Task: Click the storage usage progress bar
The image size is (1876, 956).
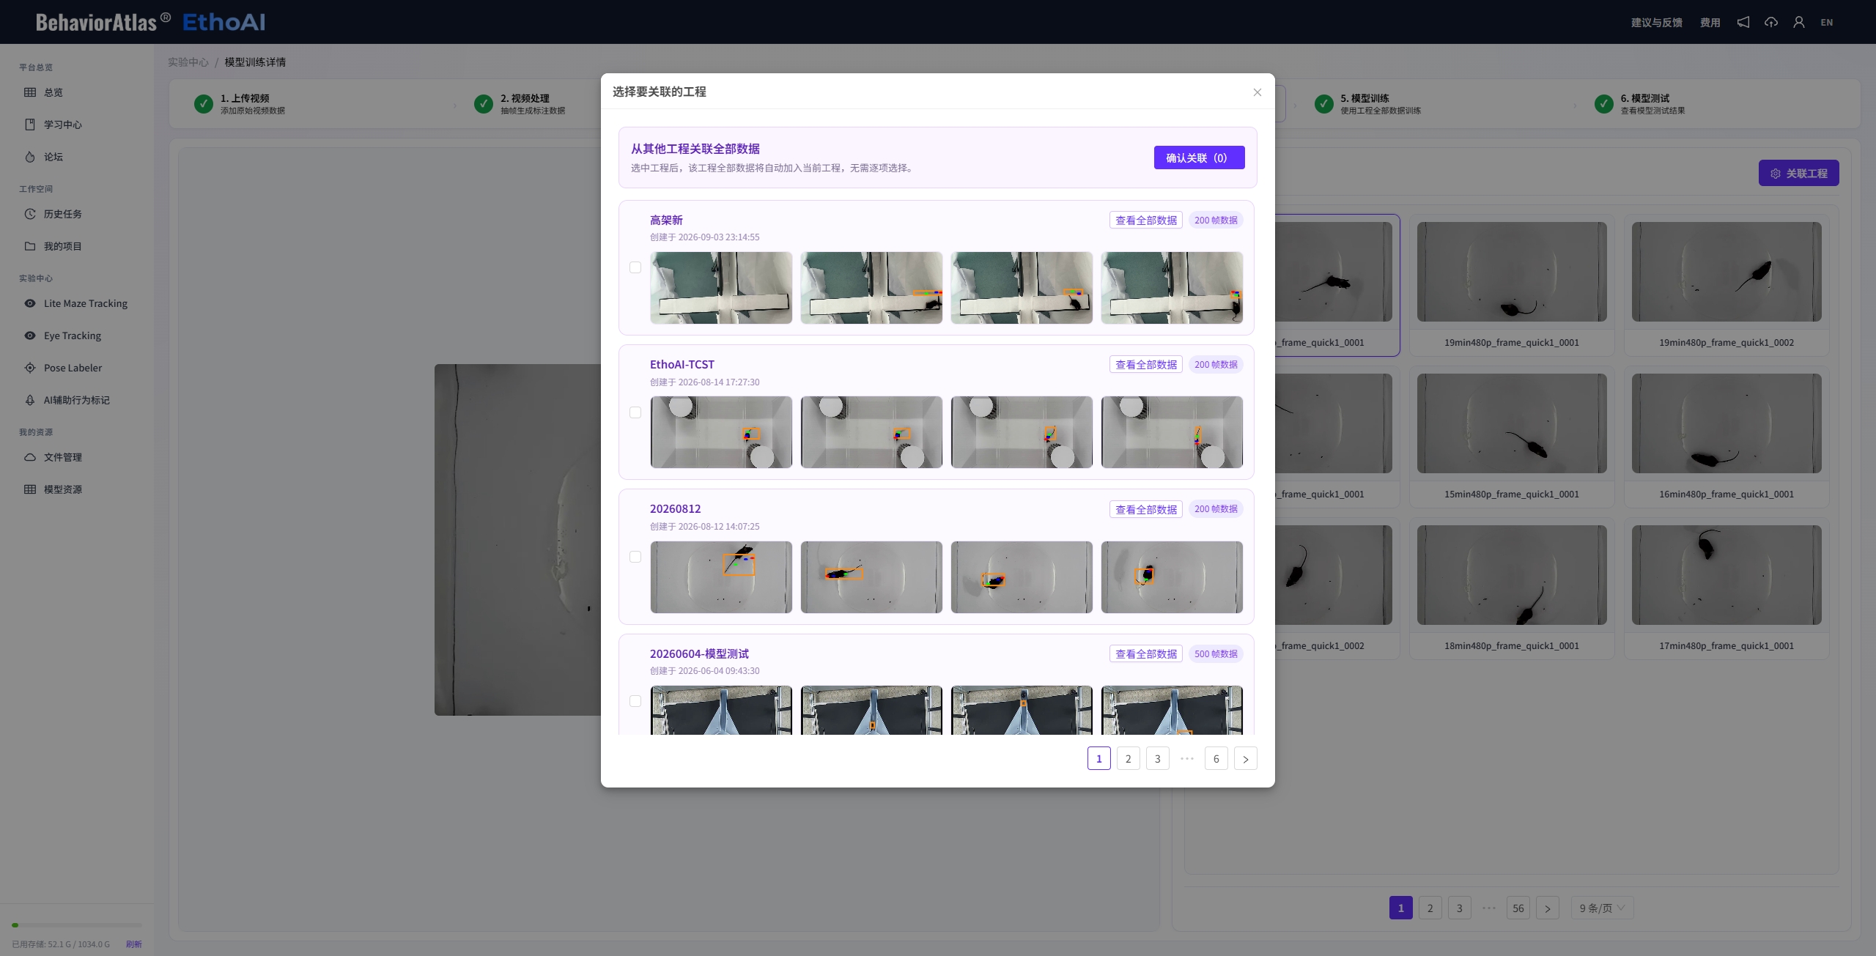Action: [x=77, y=925]
